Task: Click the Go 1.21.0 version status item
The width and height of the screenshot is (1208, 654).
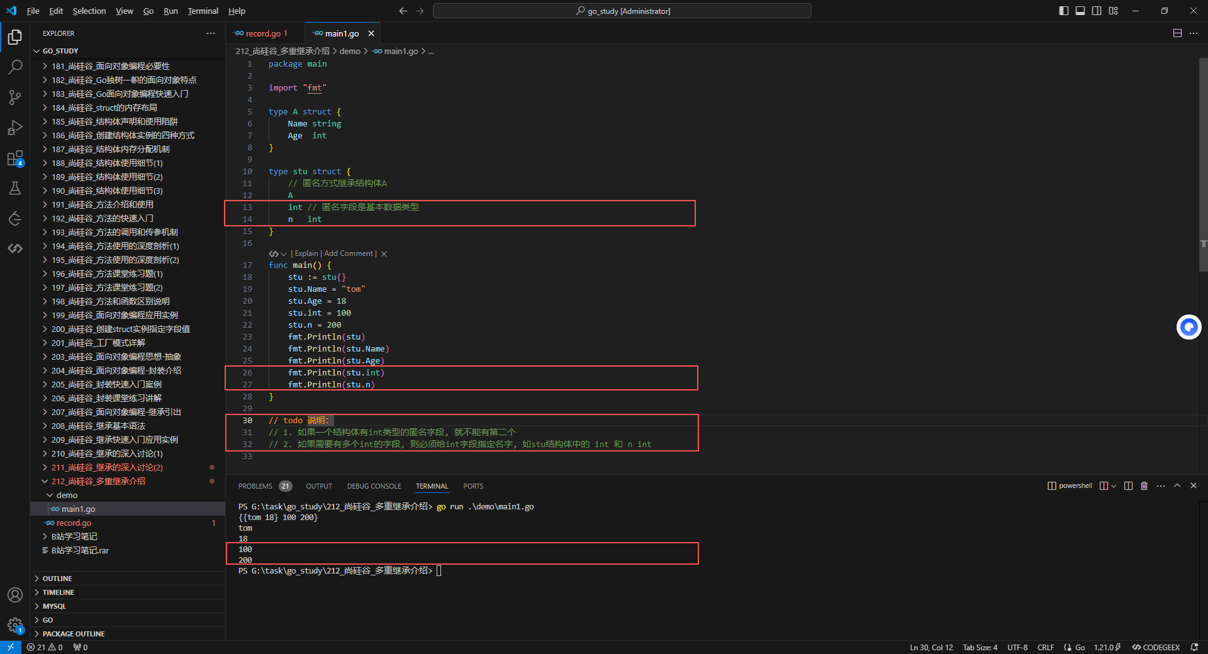Action: [1107, 647]
